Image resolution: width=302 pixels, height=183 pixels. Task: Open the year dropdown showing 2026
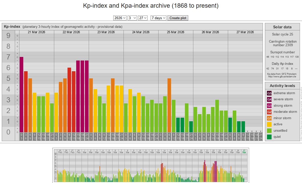click(120, 18)
